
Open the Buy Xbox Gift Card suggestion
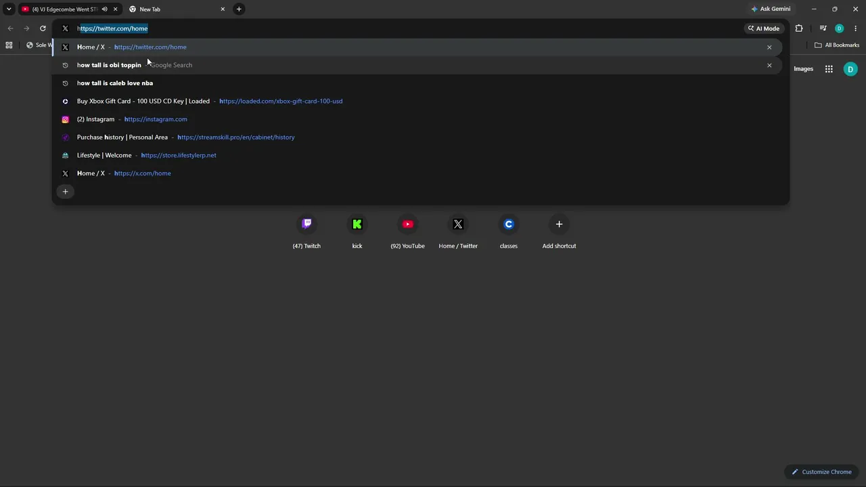click(x=417, y=101)
